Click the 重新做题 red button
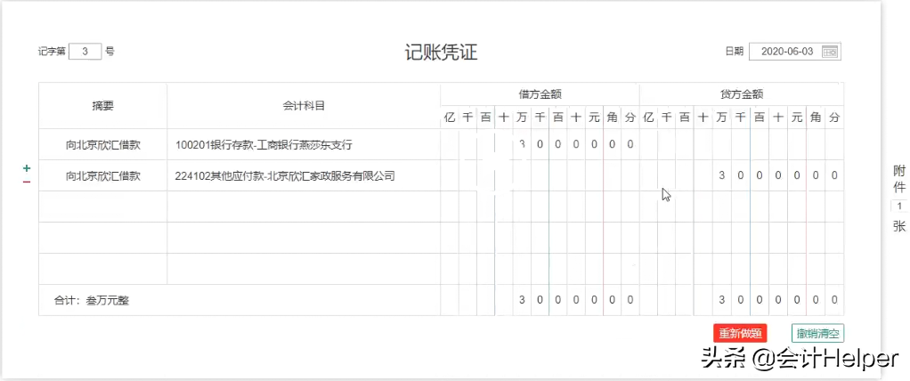The image size is (910, 381). point(740,334)
